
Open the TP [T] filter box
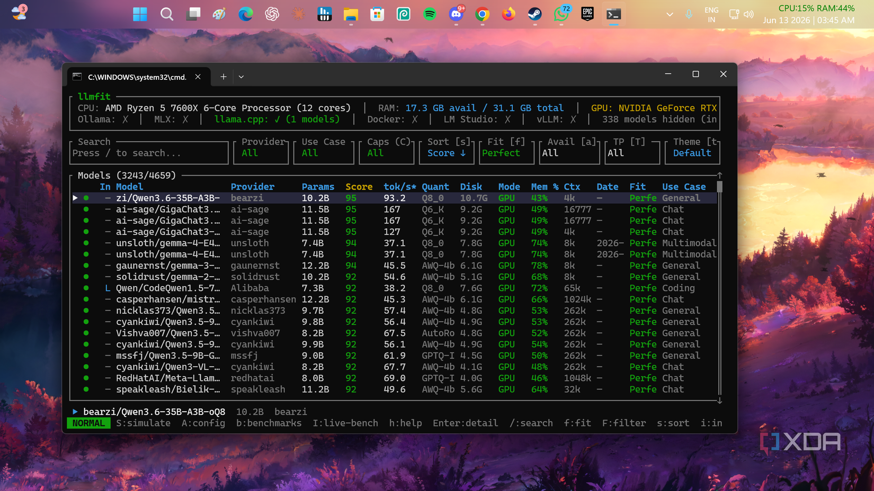pyautogui.click(x=632, y=153)
